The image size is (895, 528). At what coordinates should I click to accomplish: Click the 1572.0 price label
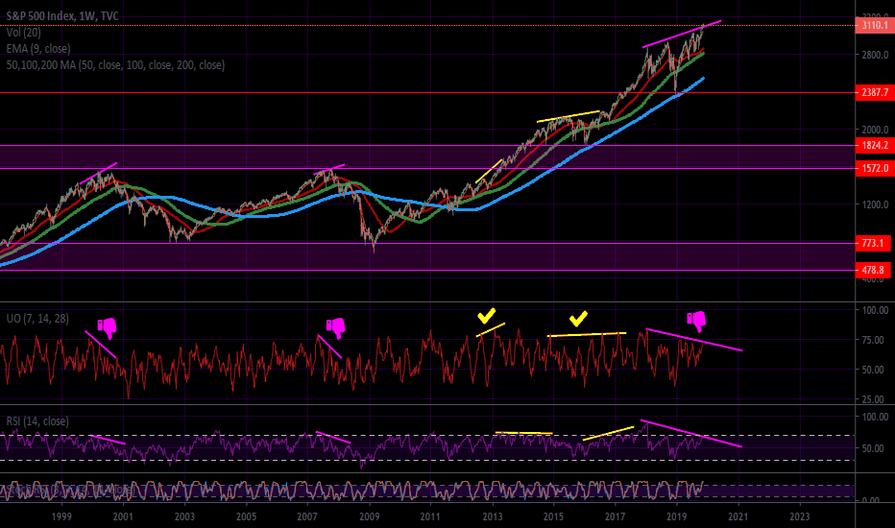875,168
